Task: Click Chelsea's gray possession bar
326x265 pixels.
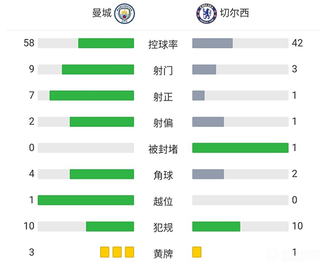Action: coord(212,44)
